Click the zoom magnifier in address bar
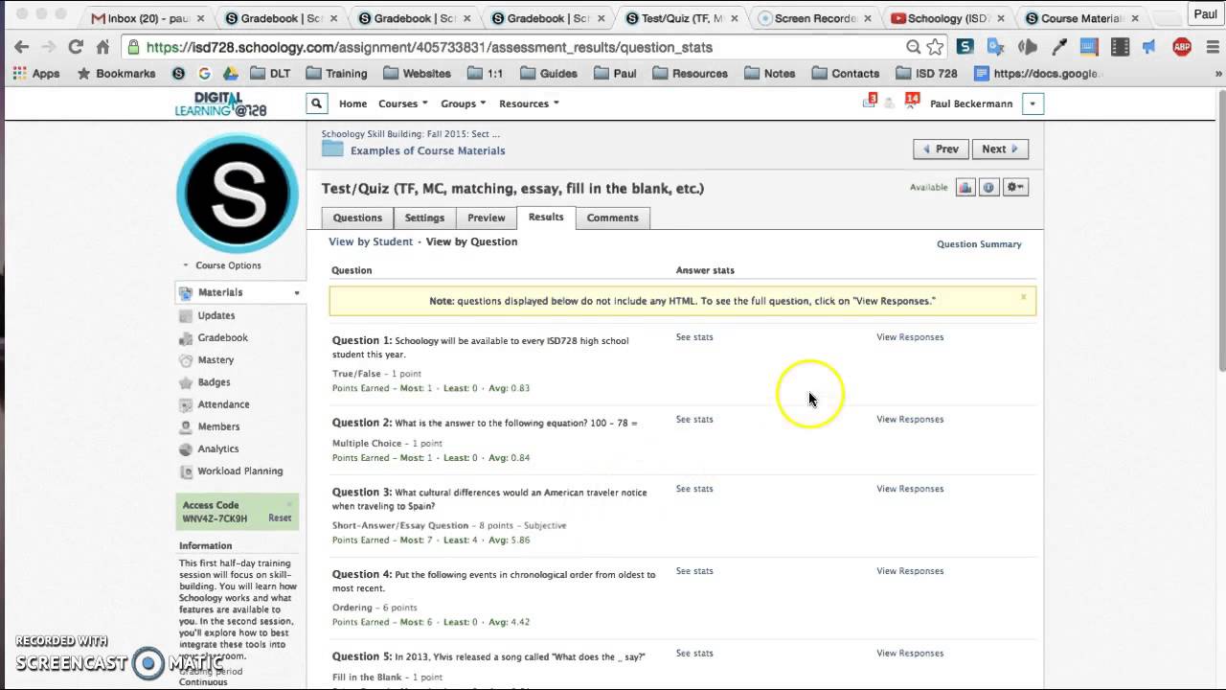 click(x=914, y=47)
